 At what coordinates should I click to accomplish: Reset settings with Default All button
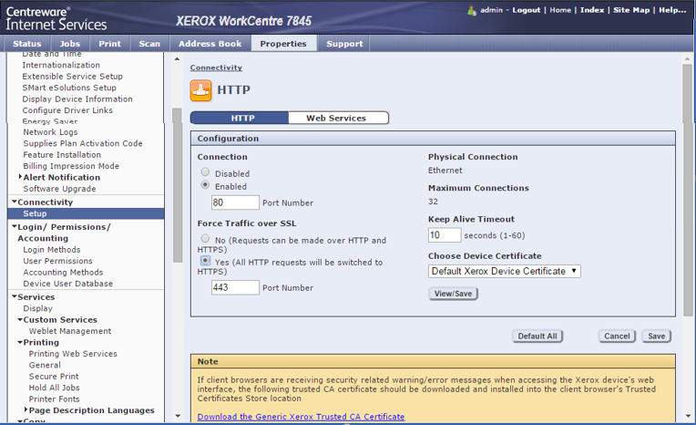point(537,336)
